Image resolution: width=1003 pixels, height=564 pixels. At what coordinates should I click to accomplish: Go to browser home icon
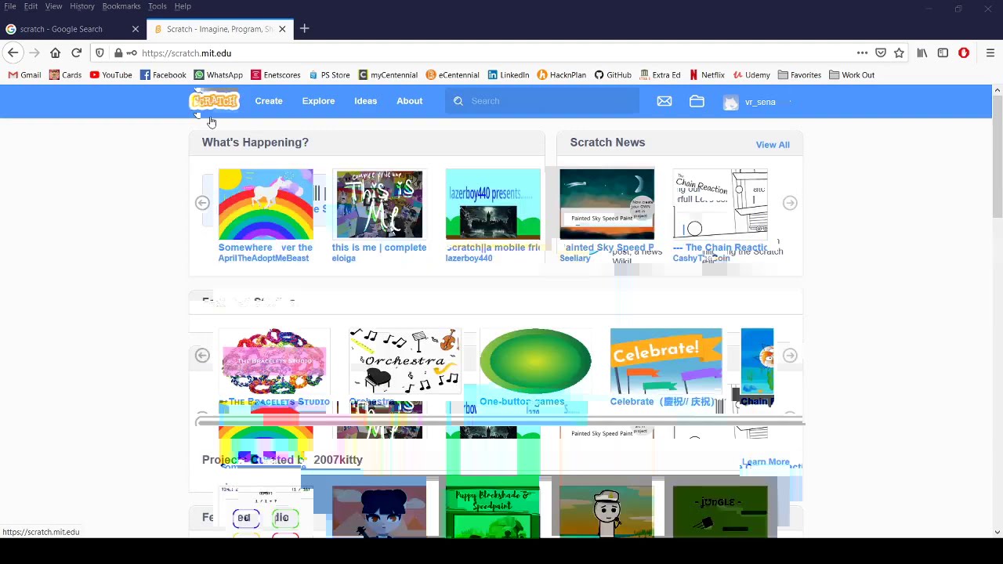click(x=55, y=53)
